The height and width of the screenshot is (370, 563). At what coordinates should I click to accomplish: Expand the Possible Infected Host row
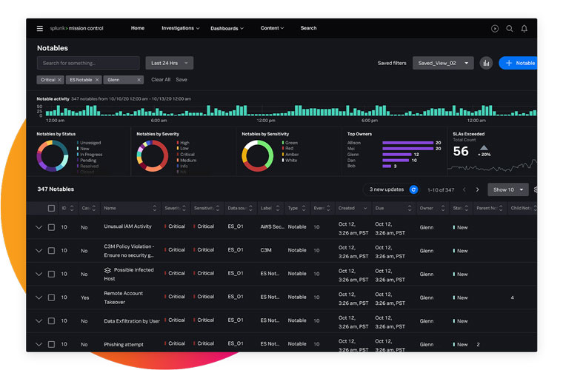click(39, 274)
